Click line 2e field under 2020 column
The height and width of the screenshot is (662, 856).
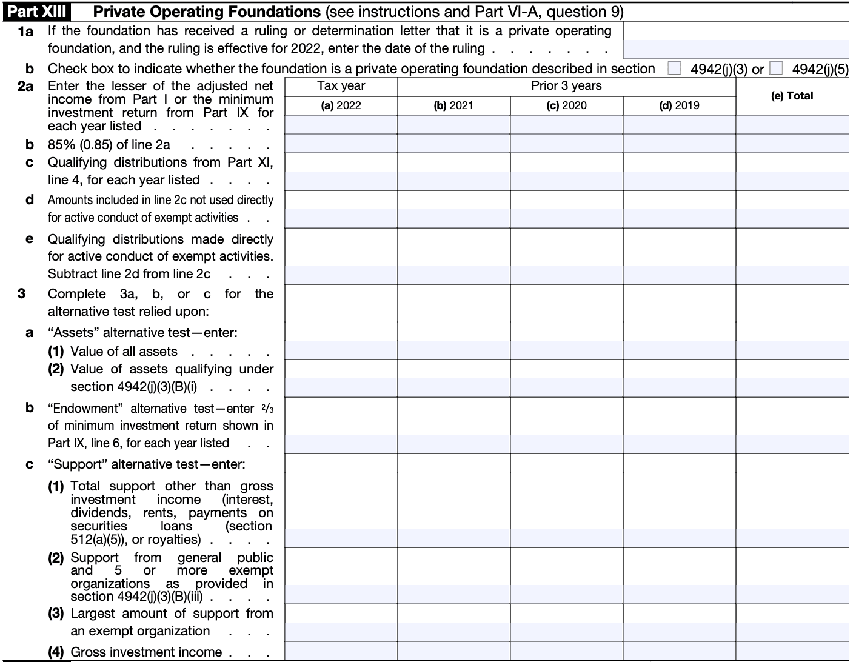tap(566, 274)
